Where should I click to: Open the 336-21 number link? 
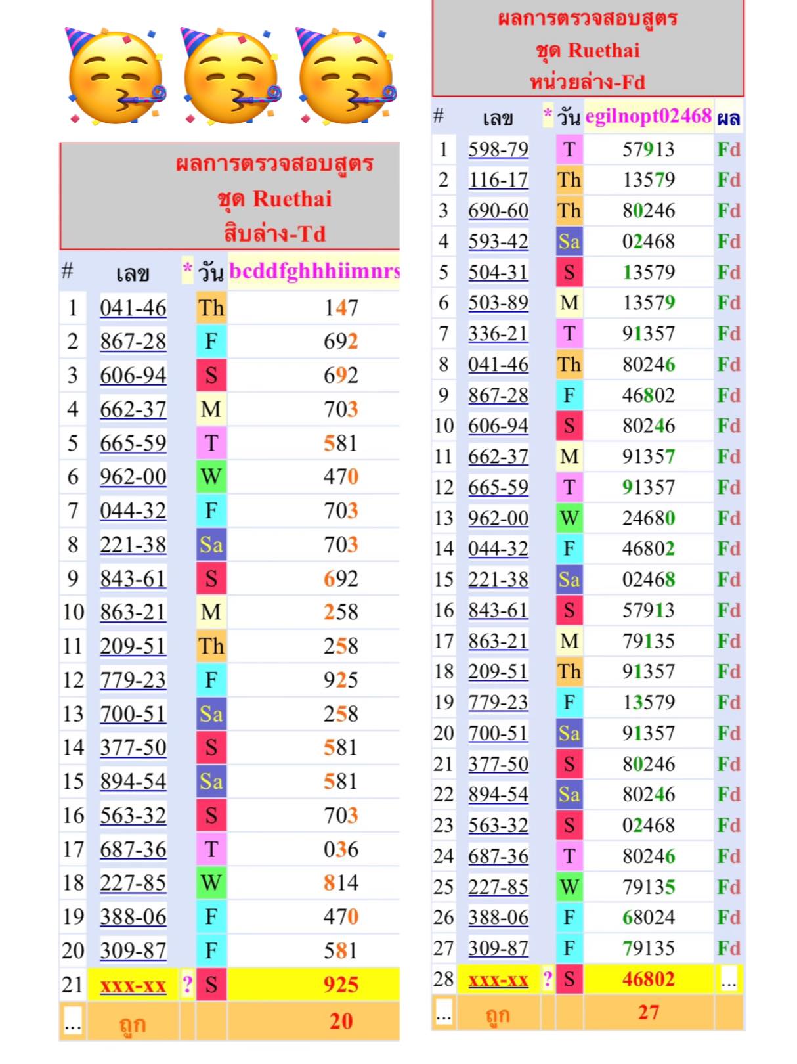click(x=498, y=334)
